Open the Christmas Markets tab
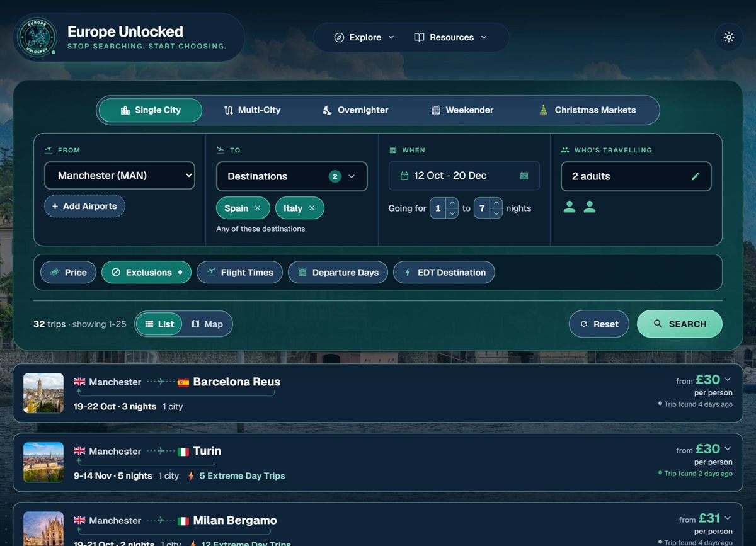756x546 pixels. (587, 110)
